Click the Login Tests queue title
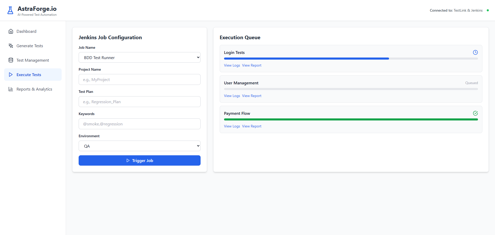This screenshot has width=495, height=235. coord(234,52)
